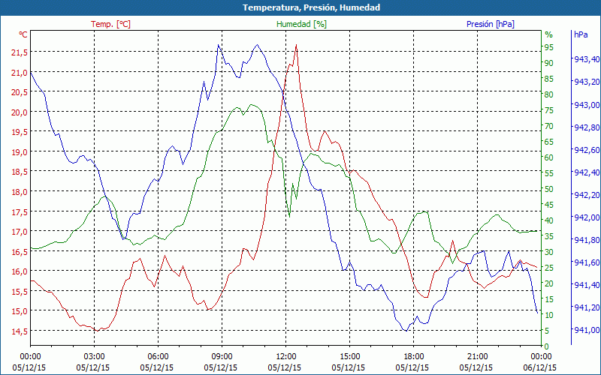Screen dimensions: 601x375
Task: Click pressure axis value '942,00'
Action: pyautogui.click(x=587, y=217)
